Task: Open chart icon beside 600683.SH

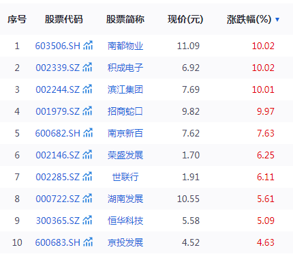Action: (88, 242)
